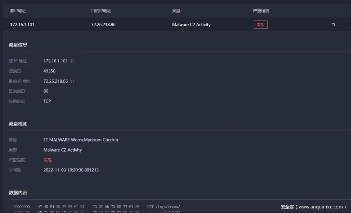Click the TI link beside source IP 172.16.1.101
This screenshot has width=351, height=213.
pyautogui.click(x=72, y=61)
